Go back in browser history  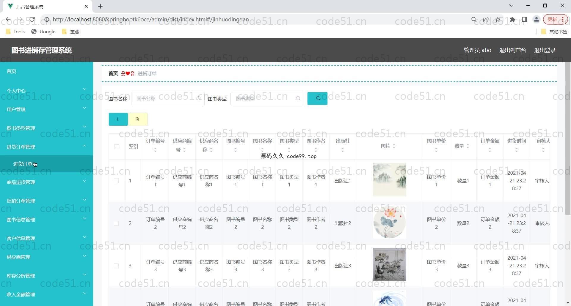click(x=8, y=20)
